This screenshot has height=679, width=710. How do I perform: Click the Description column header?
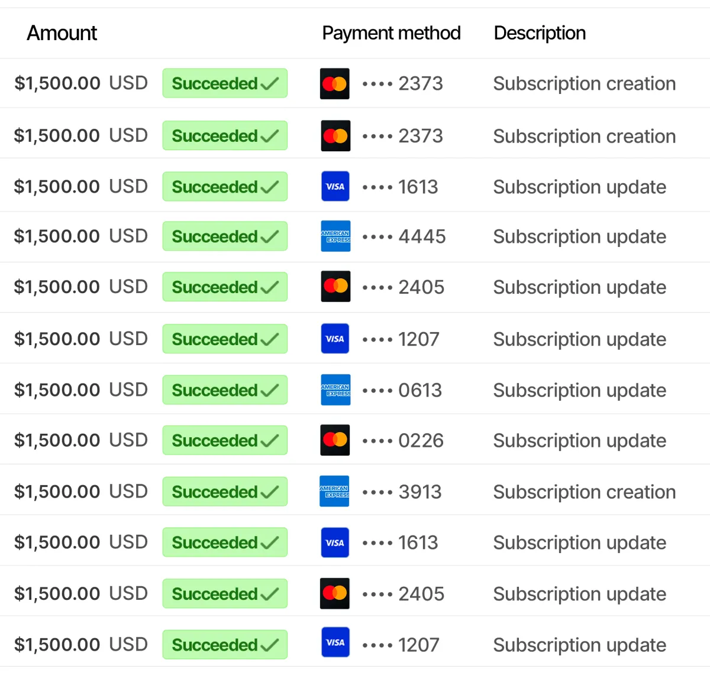540,33
